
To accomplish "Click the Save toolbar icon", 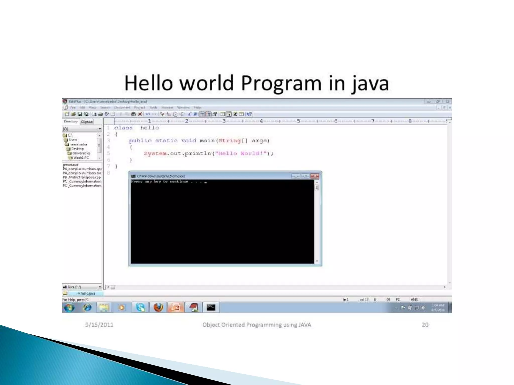I will click(x=80, y=114).
